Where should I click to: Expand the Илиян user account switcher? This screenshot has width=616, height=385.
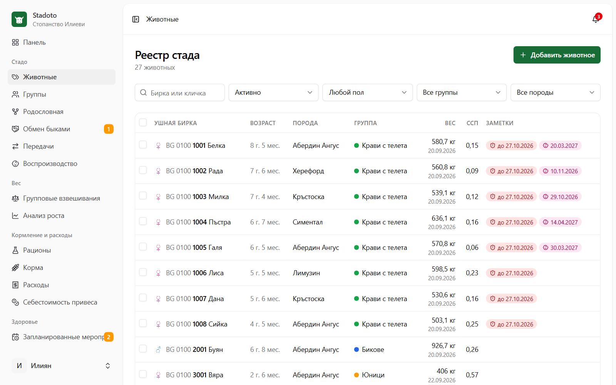coord(62,366)
